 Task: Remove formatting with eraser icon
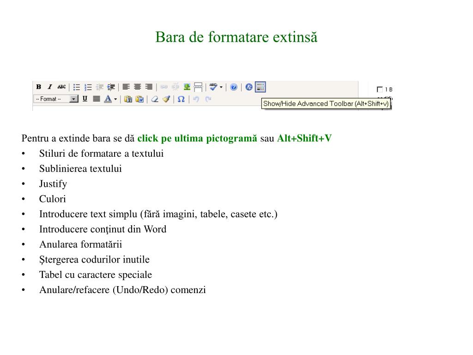pyautogui.click(x=155, y=99)
